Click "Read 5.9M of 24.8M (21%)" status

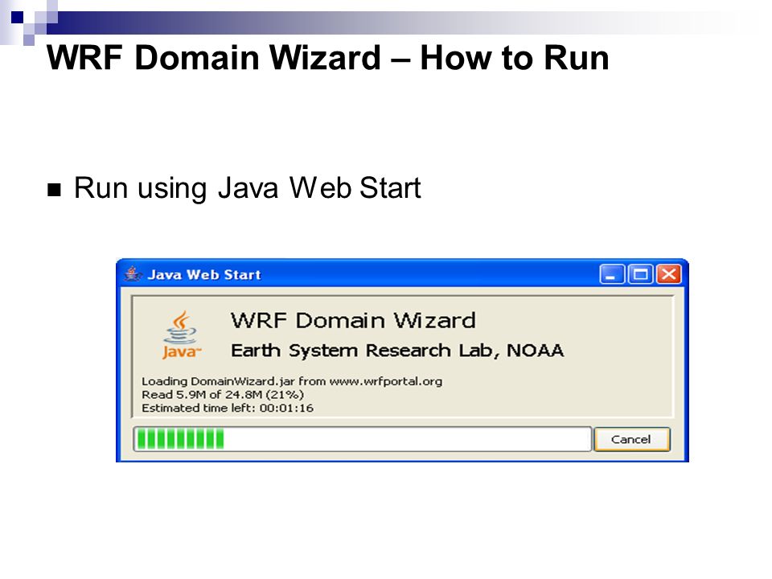coord(223,395)
